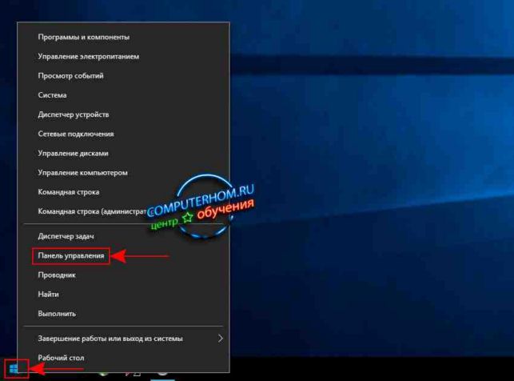Open Просмотр событий
This screenshot has height=381, width=514.
[x=123, y=76]
